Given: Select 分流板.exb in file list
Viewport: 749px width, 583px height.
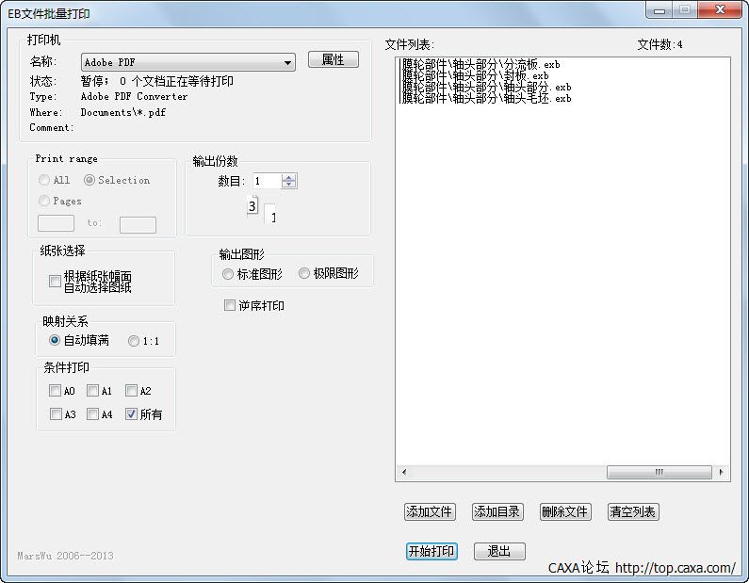Looking at the screenshot, I should click(480, 65).
